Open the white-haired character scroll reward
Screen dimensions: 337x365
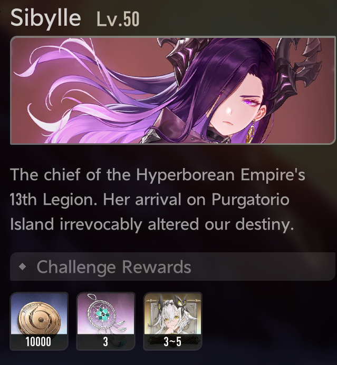(172, 321)
